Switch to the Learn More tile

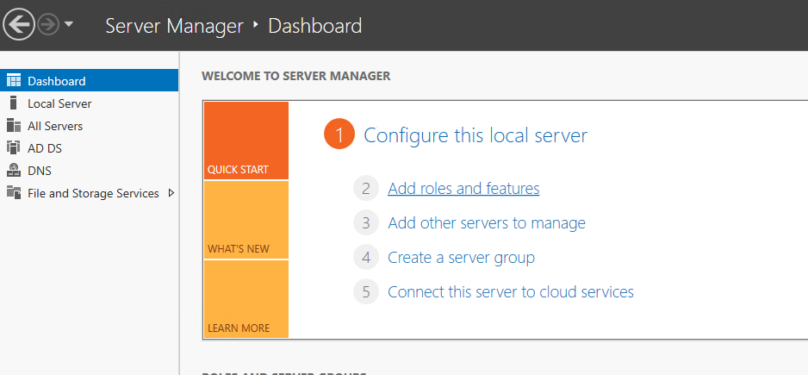(x=246, y=299)
